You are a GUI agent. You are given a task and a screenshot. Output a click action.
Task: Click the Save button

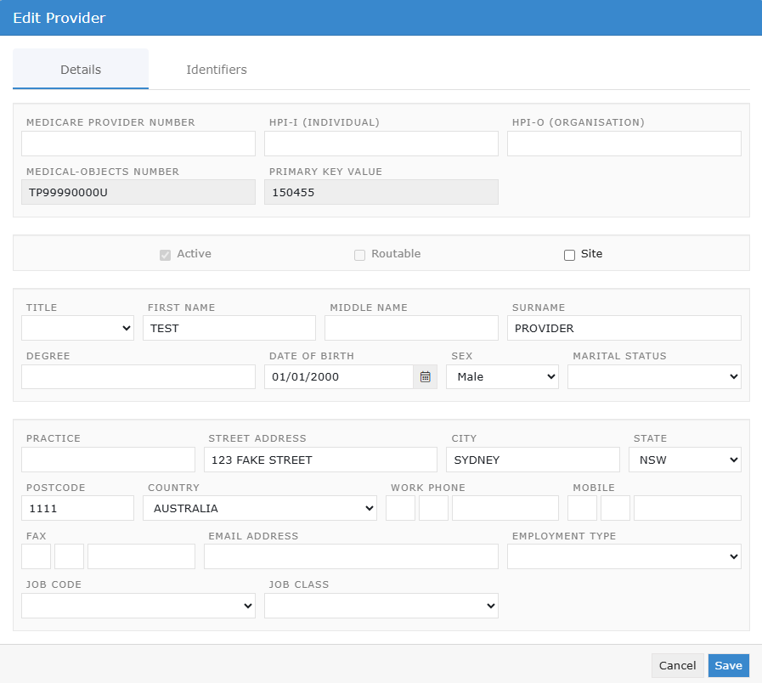pos(728,665)
